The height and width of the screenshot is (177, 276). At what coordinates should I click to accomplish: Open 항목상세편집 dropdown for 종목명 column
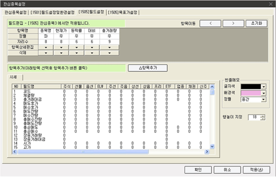point(46,47)
